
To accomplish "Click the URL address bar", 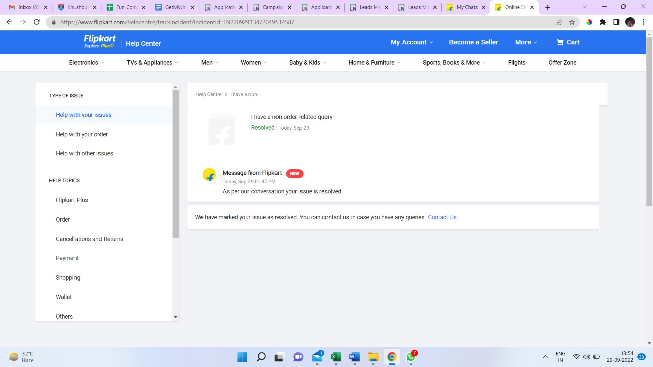I will click(x=306, y=22).
